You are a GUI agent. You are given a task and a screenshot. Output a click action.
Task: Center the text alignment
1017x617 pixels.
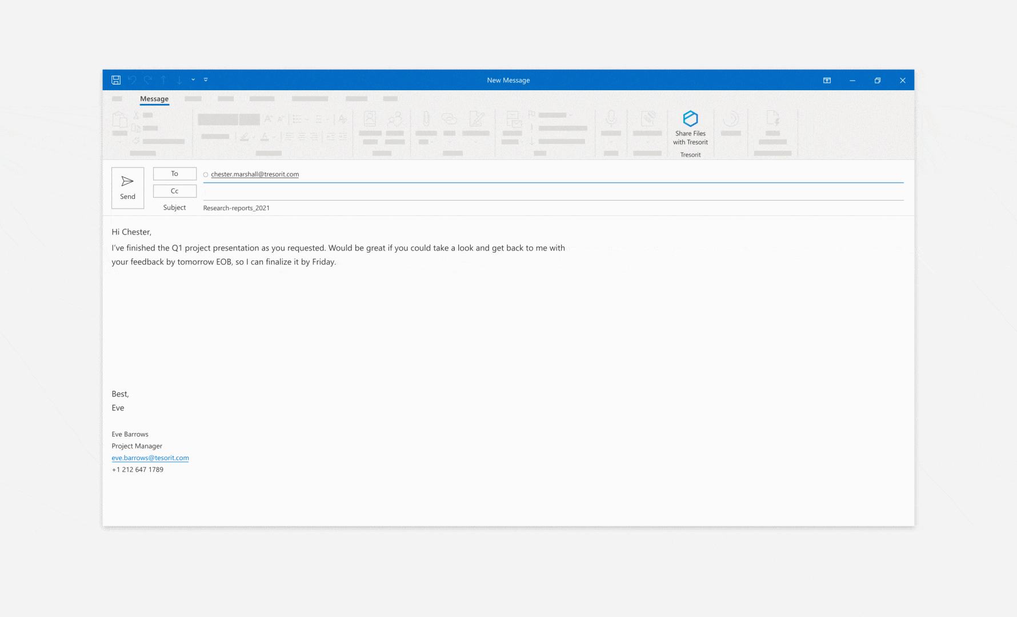pos(302,137)
